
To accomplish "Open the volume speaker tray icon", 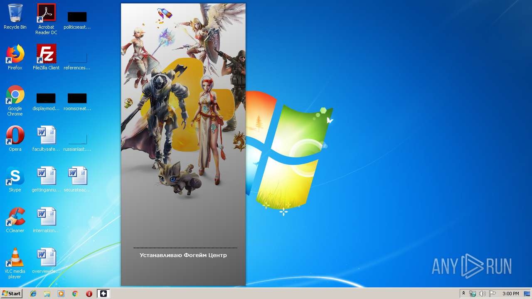I will point(482,294).
